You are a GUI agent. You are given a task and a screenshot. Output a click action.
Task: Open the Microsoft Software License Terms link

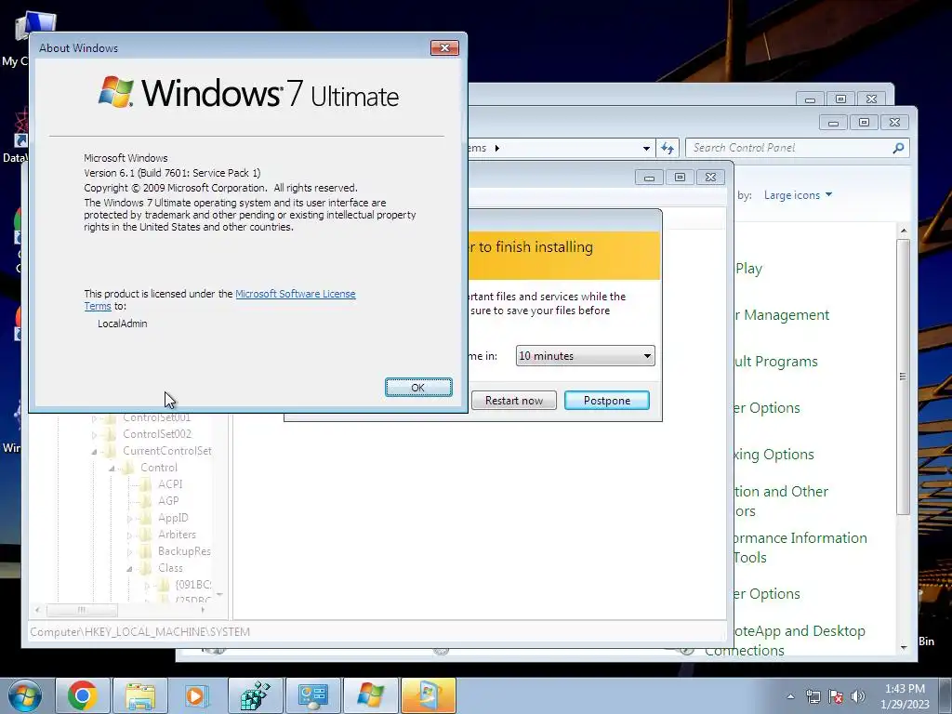pos(295,294)
